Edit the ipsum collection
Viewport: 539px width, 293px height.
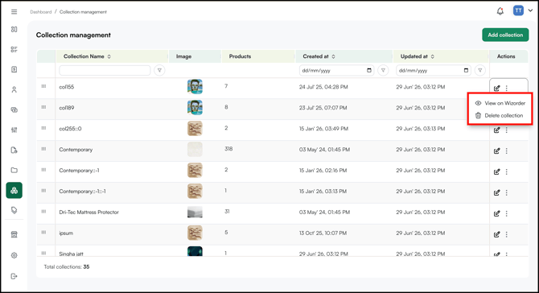(496, 234)
